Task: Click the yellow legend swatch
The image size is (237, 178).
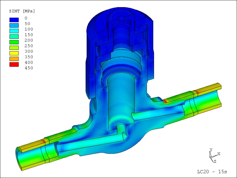Action: [x=14, y=53]
